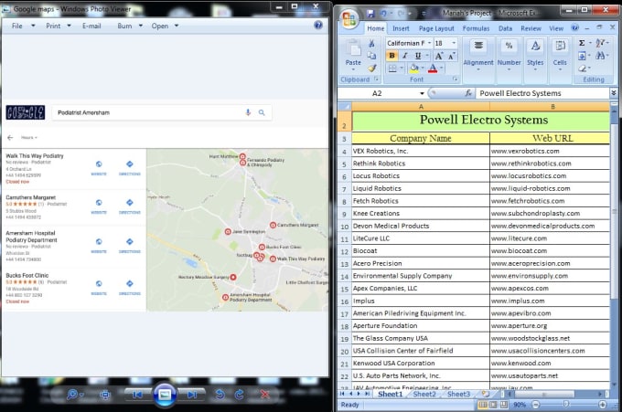Click the www.litecure.com cell
Screen dimensions: 622x412
pyautogui.click(x=550, y=238)
